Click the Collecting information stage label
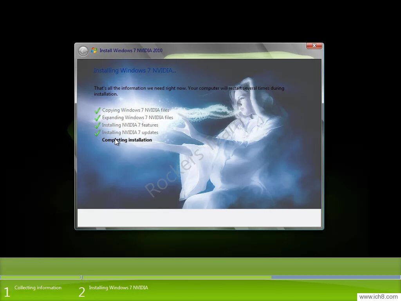Image resolution: width=401 pixels, height=301 pixels. tap(38, 287)
